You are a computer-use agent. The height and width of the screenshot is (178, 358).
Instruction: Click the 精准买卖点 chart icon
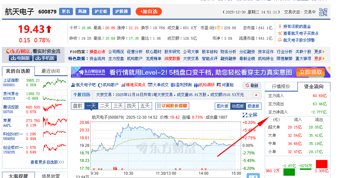[123, 85]
